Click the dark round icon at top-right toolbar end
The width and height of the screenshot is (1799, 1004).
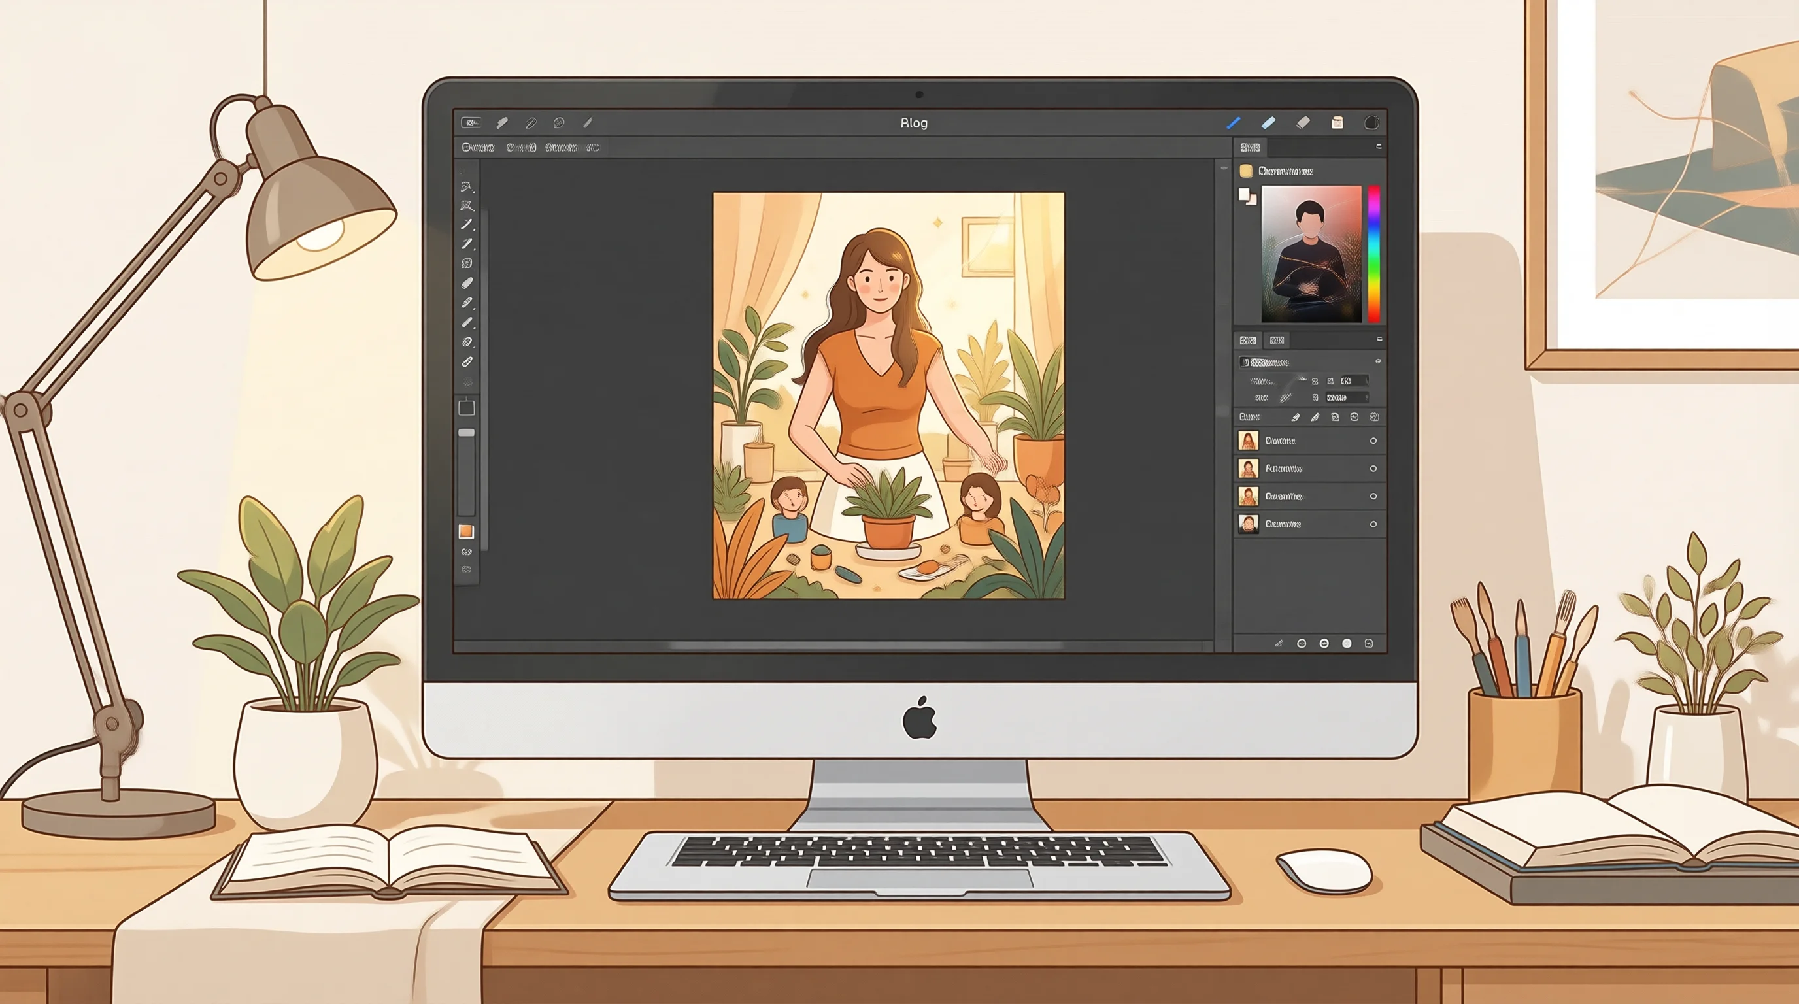[x=1371, y=123]
